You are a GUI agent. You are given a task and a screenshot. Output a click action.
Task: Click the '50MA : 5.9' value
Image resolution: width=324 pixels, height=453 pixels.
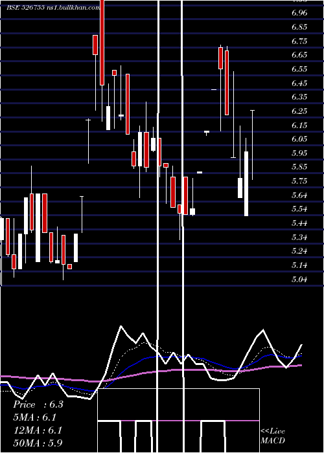(38, 443)
